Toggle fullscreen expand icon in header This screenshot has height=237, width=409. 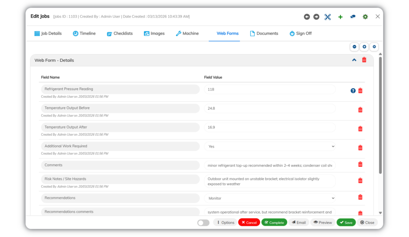tap(328, 17)
